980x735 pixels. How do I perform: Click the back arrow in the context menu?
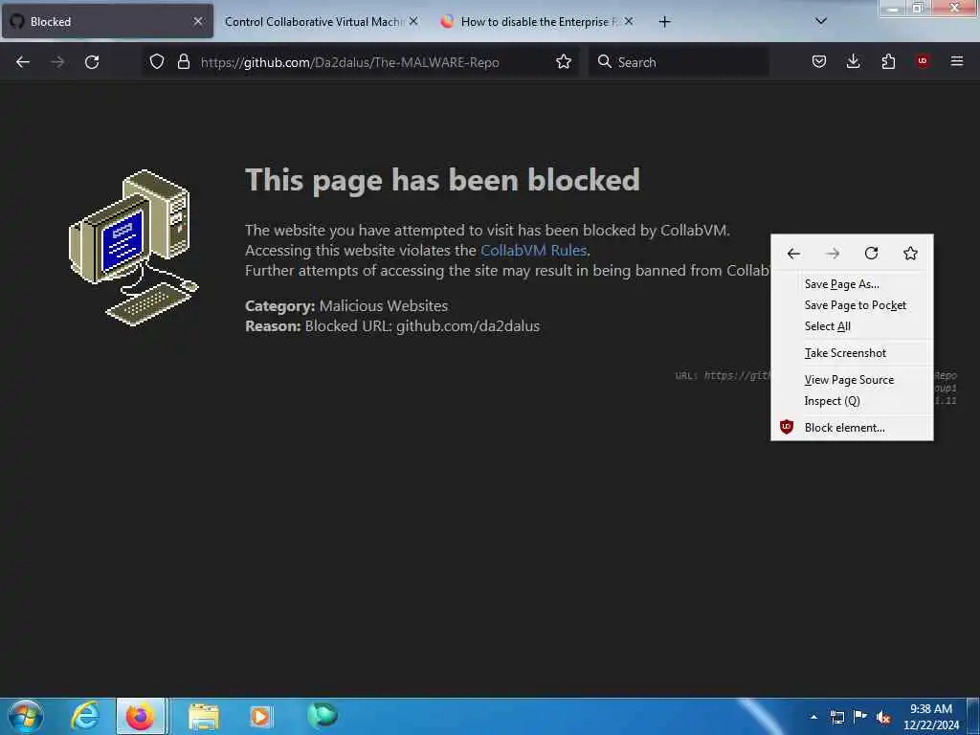(x=793, y=253)
